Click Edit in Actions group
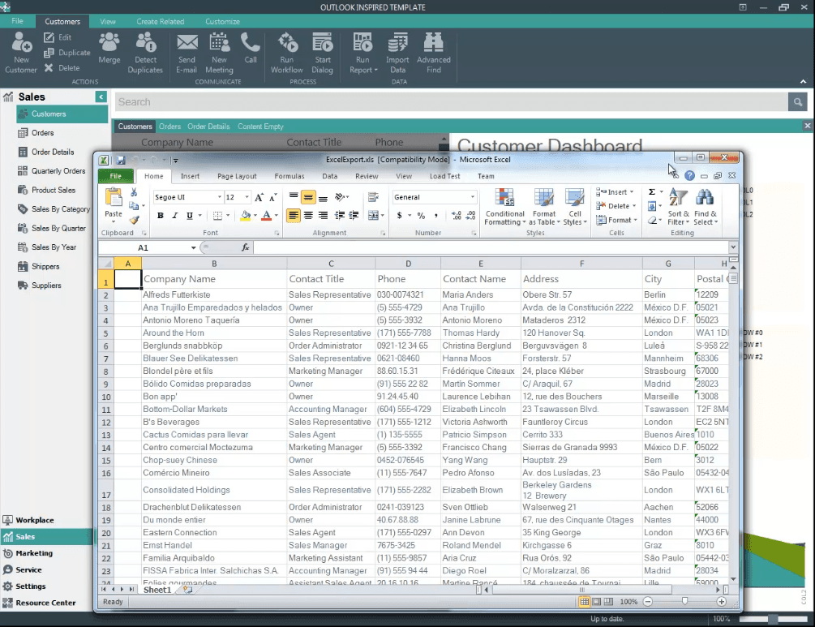The image size is (815, 627). coord(58,37)
